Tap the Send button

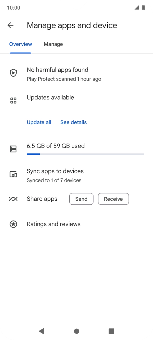(x=81, y=199)
